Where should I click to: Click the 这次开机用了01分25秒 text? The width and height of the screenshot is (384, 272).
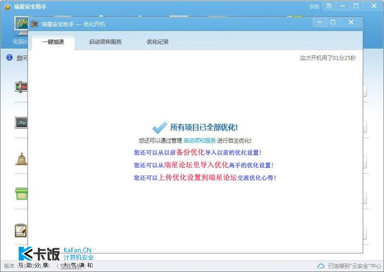point(328,58)
